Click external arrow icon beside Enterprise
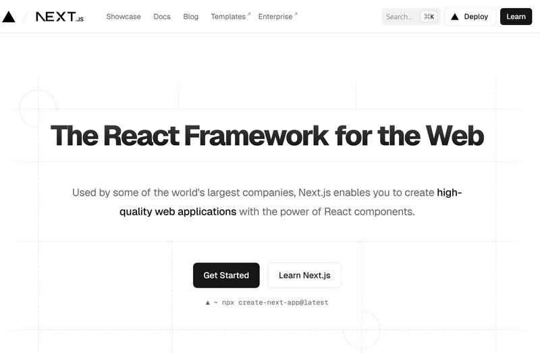This screenshot has height=353, width=540. [296, 13]
